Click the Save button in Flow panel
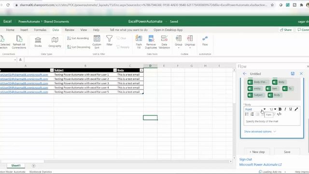Screen dimensions: 309x174 tap(287, 152)
